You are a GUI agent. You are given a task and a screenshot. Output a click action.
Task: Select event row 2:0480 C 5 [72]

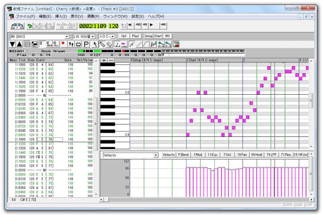point(51,117)
